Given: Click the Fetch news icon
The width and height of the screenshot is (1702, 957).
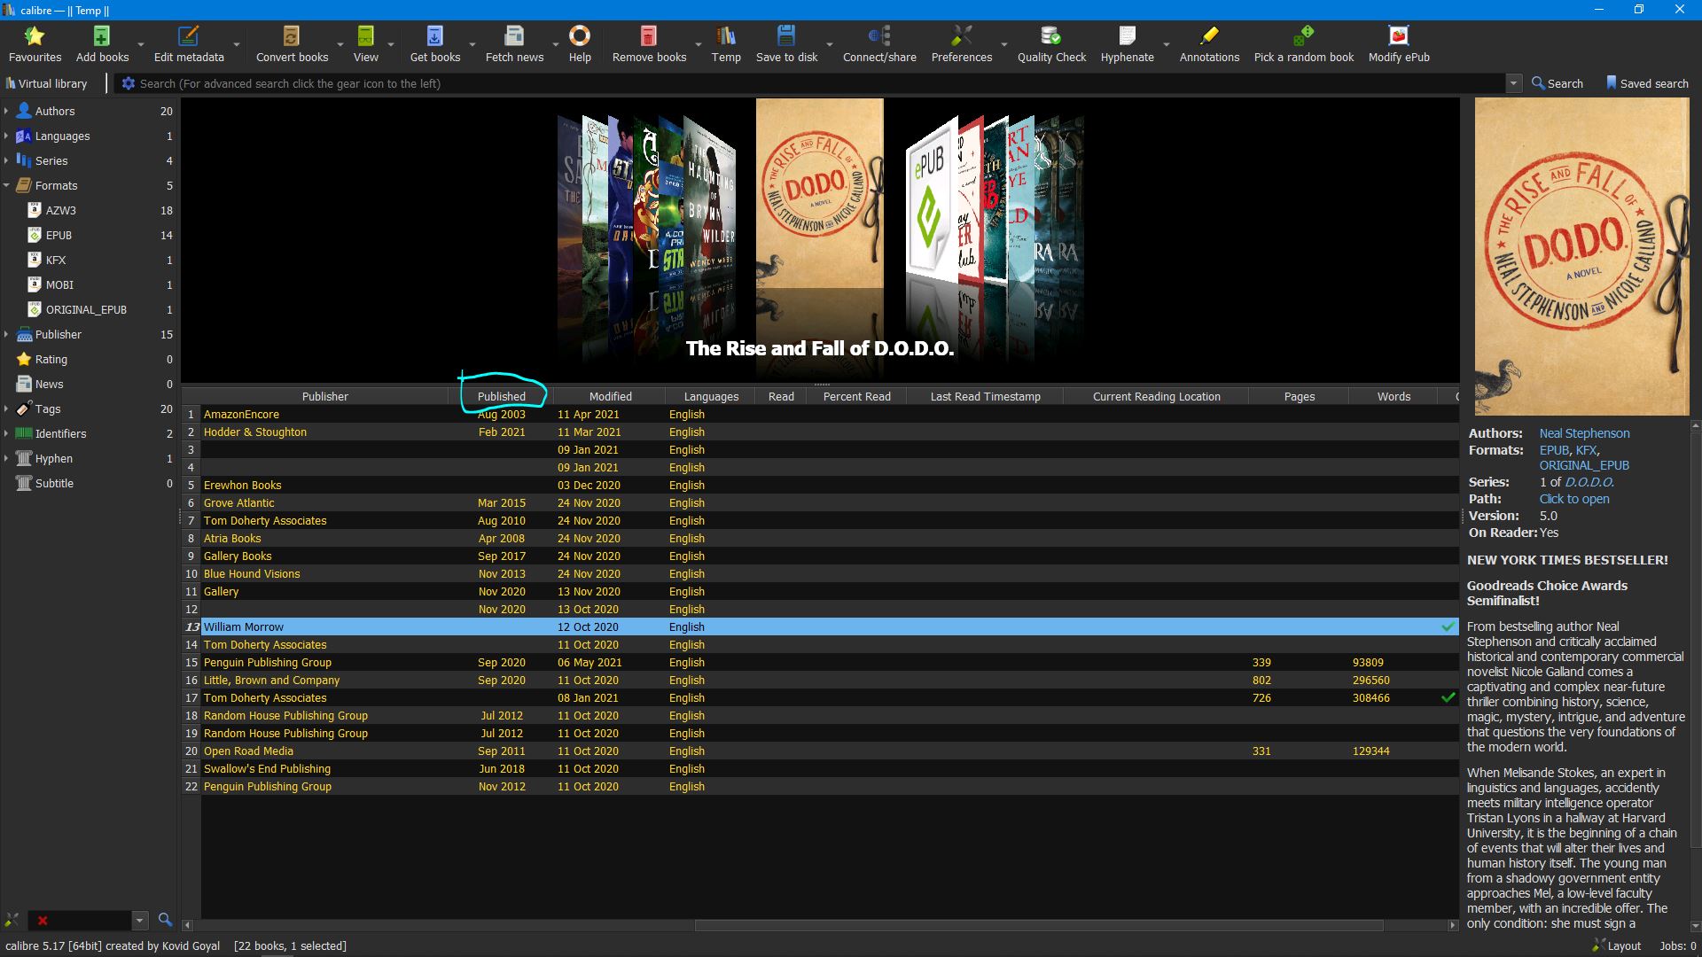Looking at the screenshot, I should 514,37.
